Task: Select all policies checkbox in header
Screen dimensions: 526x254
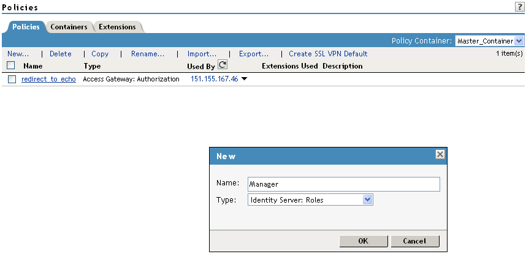Action: [10, 65]
